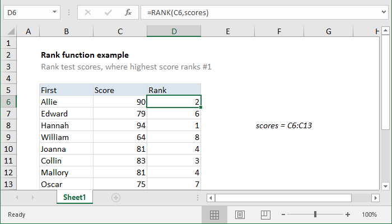Click the 100% zoom level
Image resolution: width=392 pixels, height=224 pixels.
(369, 214)
